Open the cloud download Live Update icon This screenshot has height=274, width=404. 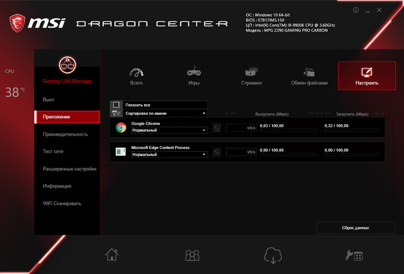273,255
